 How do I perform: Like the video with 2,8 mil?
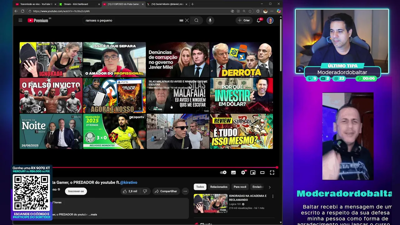(130, 191)
